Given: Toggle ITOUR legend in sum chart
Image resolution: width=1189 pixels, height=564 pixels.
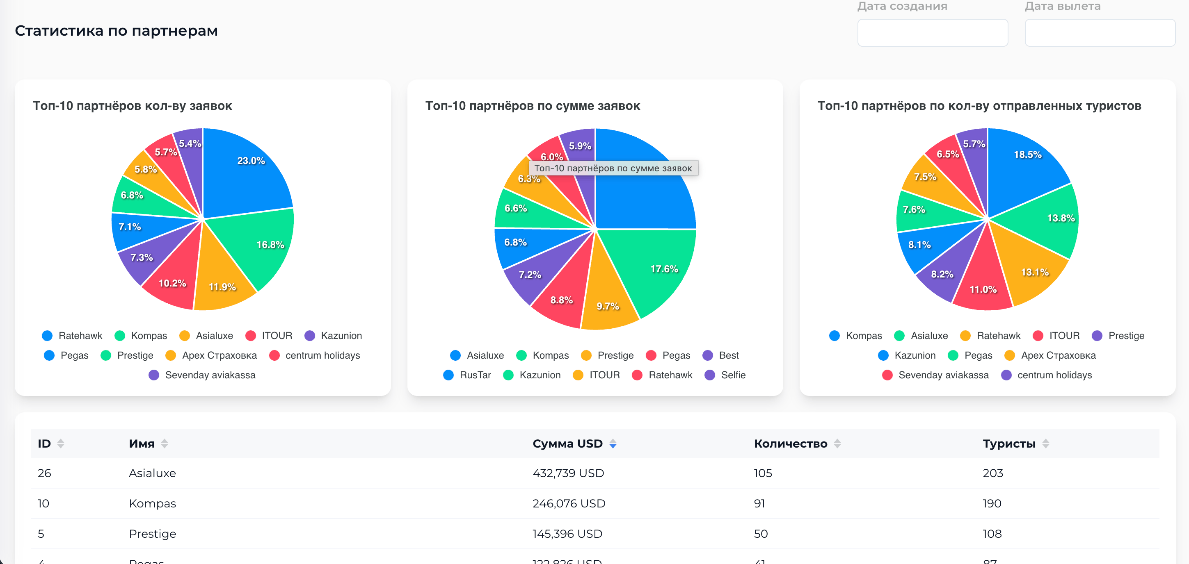Looking at the screenshot, I should [x=597, y=375].
